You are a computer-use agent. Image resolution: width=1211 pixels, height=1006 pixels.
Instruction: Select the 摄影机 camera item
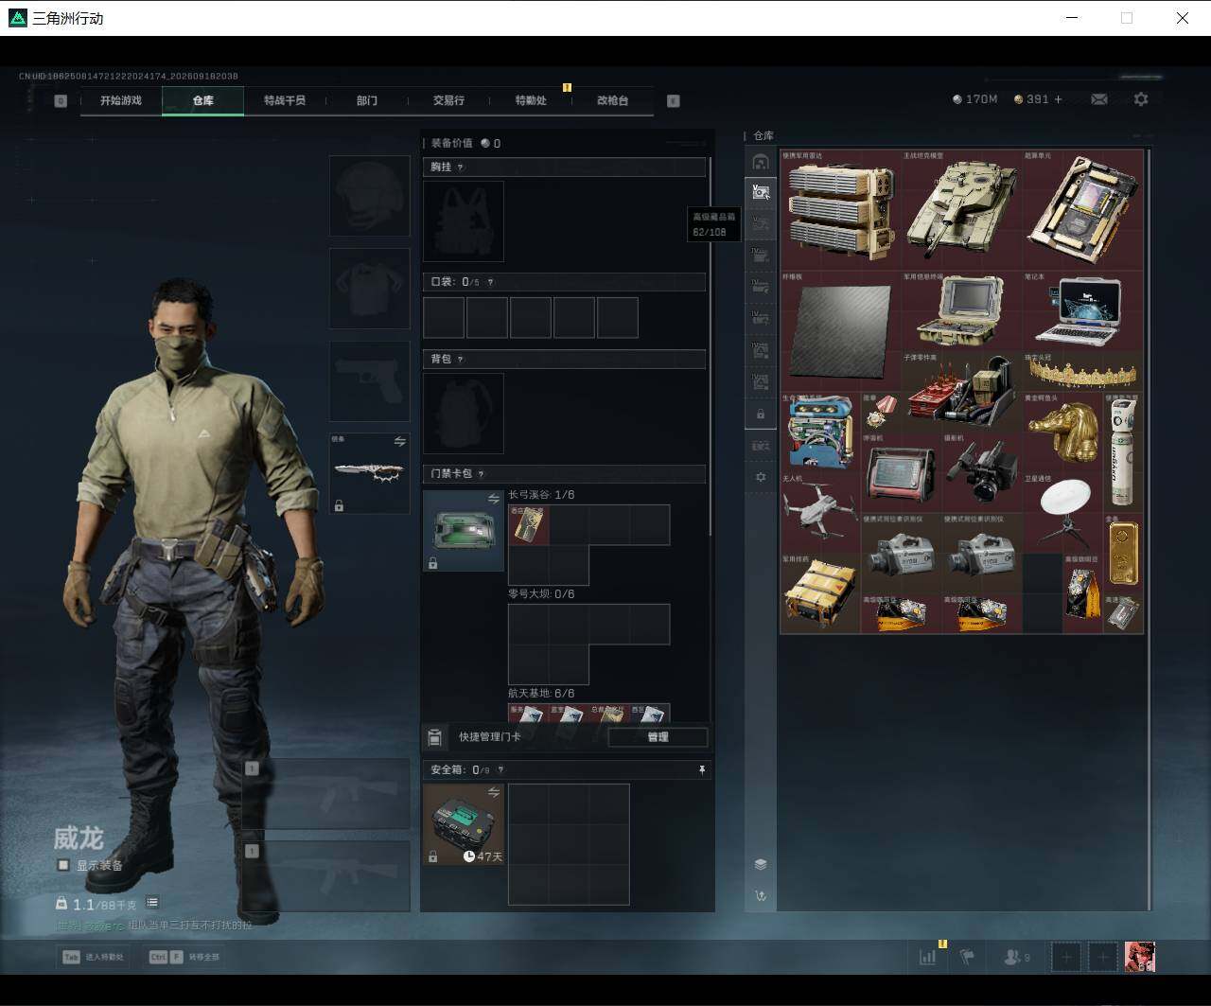point(981,472)
